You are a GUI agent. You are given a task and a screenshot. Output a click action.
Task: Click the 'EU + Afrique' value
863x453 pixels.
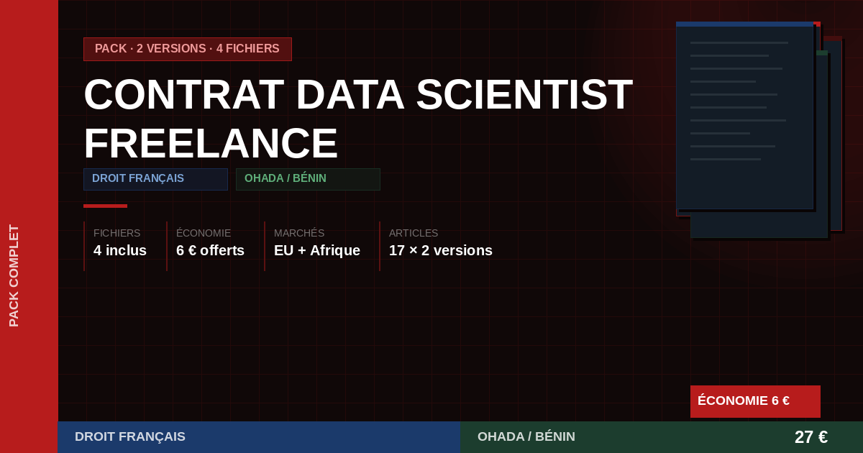(317, 250)
